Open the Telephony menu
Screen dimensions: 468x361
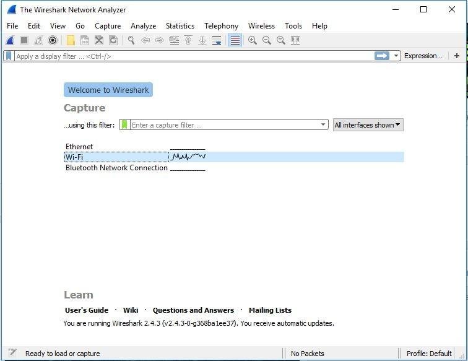click(x=221, y=26)
